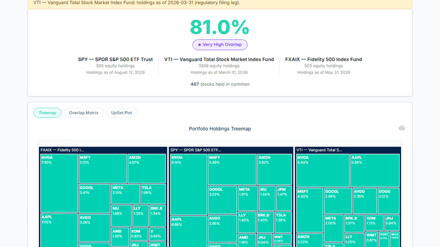Click the Portfolio Holdings Treemap title

click(219, 129)
